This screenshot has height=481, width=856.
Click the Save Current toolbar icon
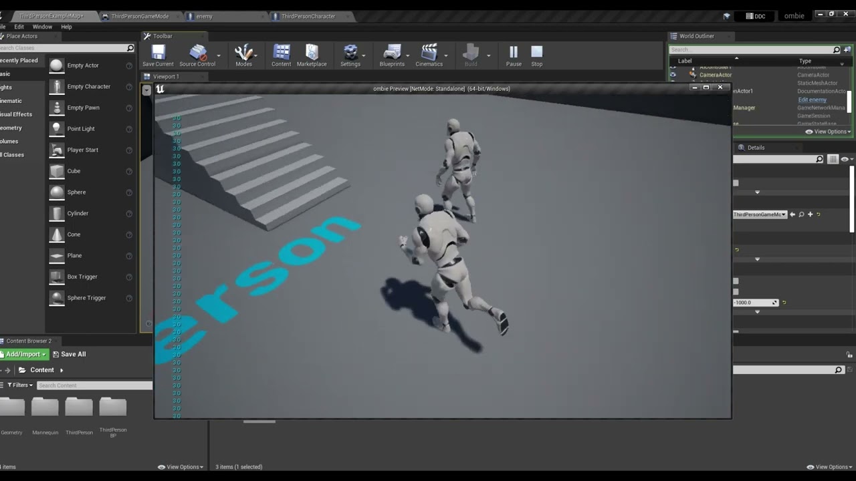point(158,52)
